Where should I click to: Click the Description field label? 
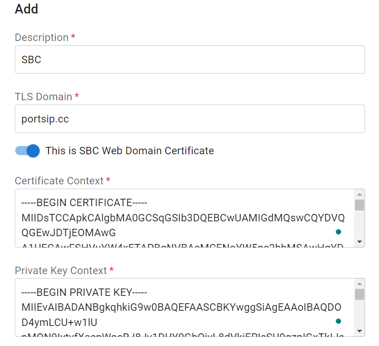41,37
